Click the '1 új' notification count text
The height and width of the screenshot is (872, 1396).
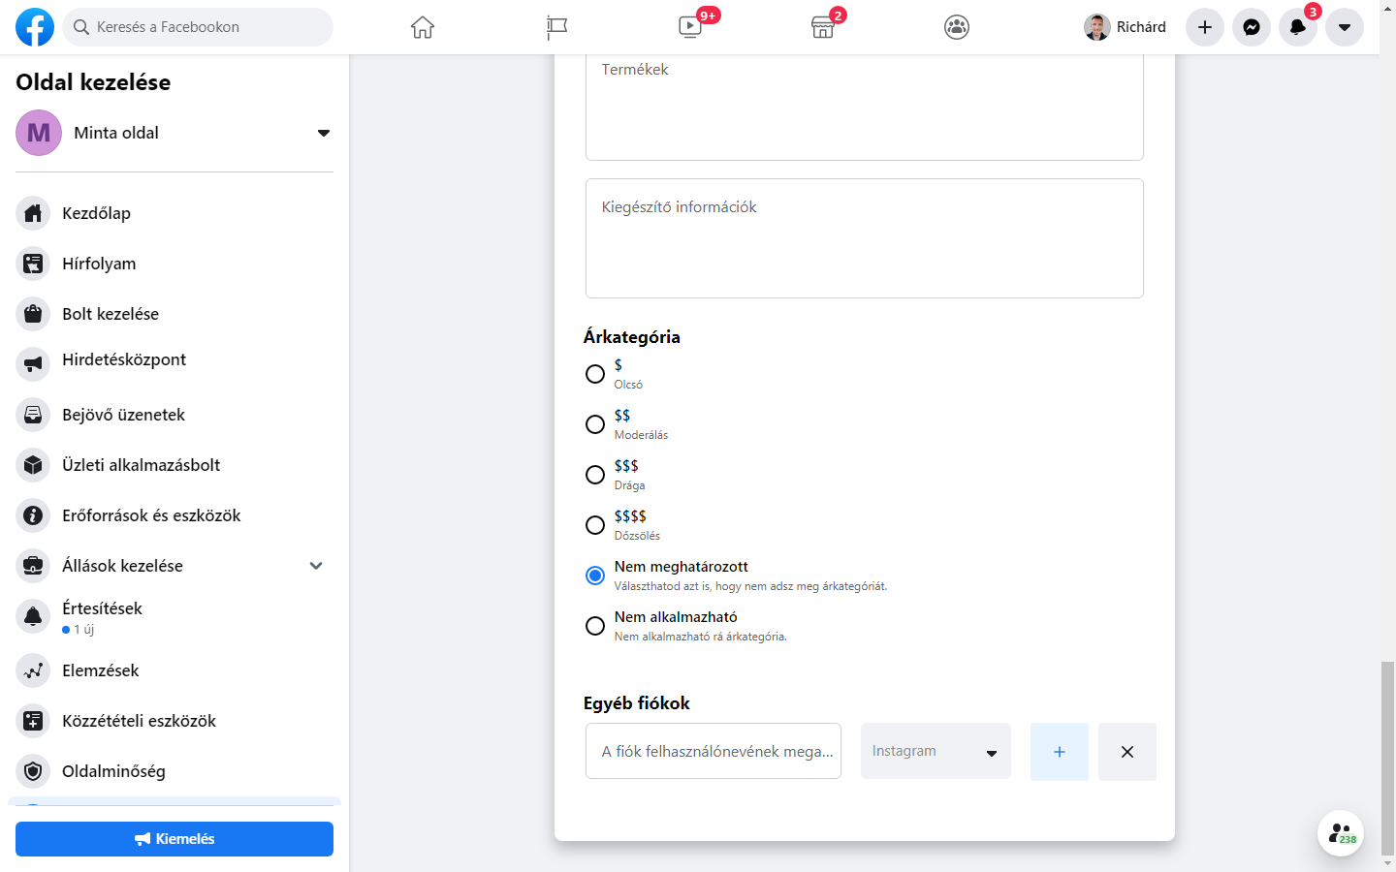84,630
